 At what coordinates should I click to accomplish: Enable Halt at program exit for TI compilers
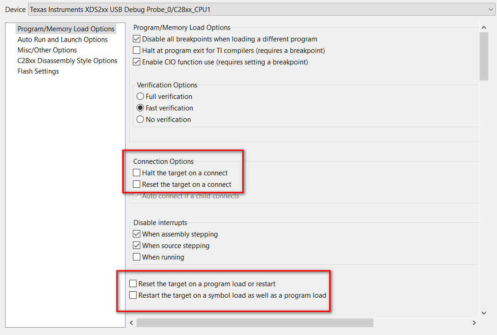coord(137,51)
